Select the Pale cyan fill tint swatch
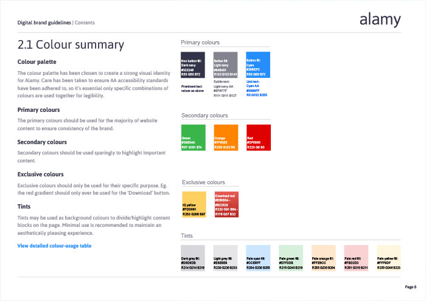The width and height of the screenshot is (426, 301). click(258, 258)
